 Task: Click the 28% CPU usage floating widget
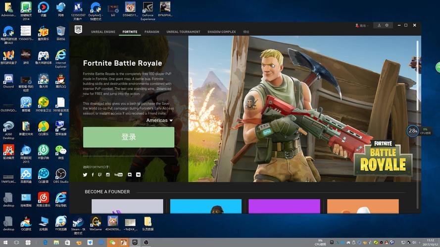click(412, 131)
